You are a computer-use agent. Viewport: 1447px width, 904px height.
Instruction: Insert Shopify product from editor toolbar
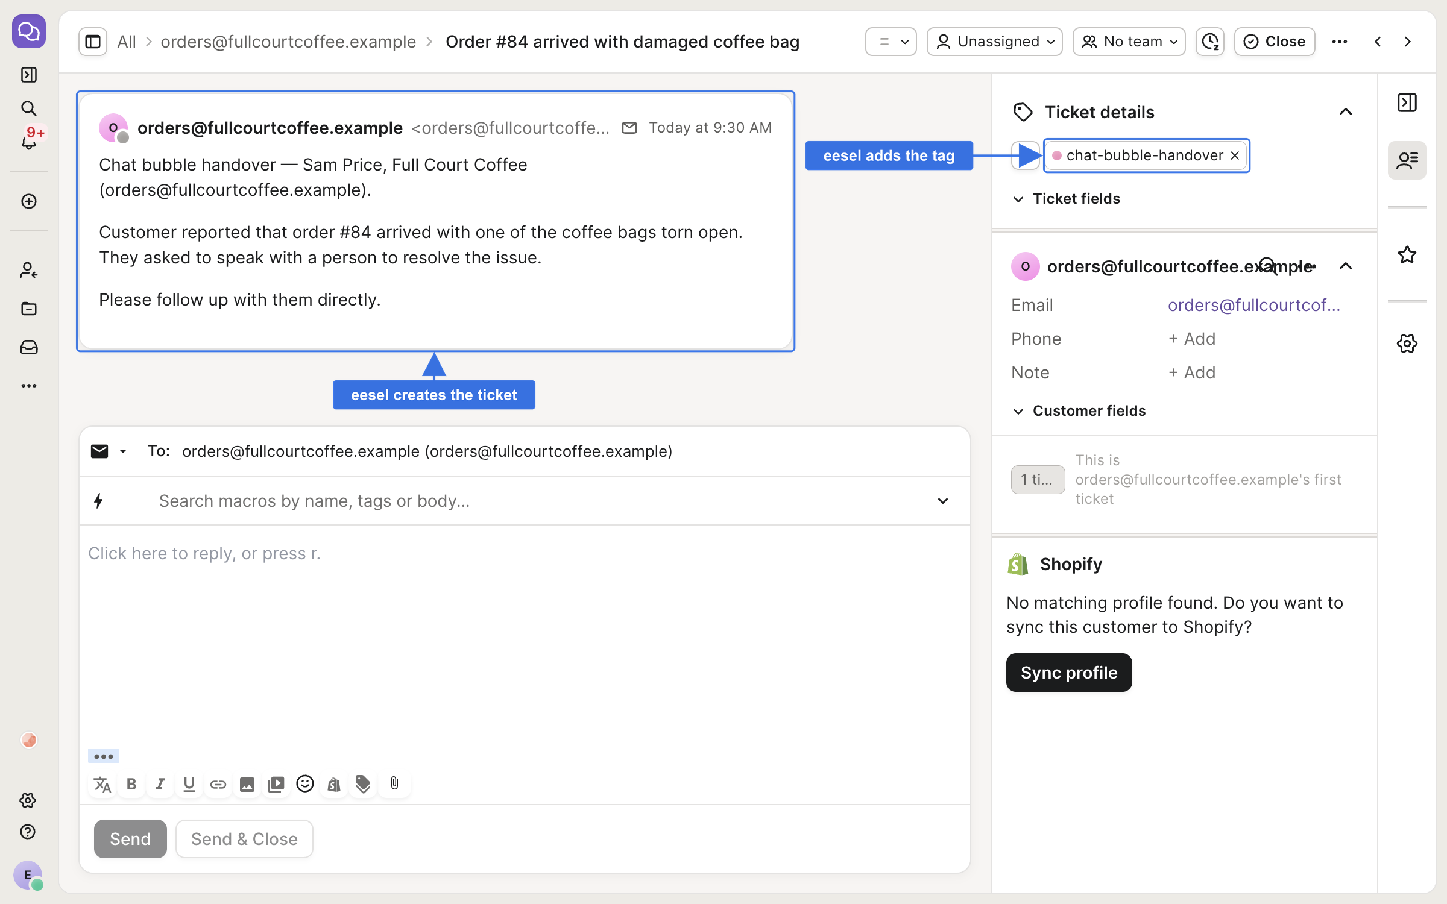pos(333,784)
